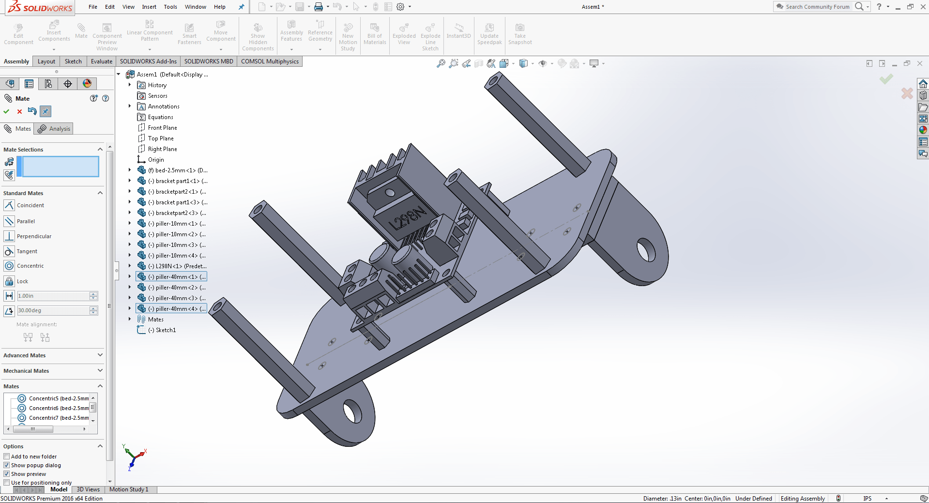Viewport: 929px width, 503px height.
Task: Expand bed-2.5mm<1> component node
Action: pos(130,170)
